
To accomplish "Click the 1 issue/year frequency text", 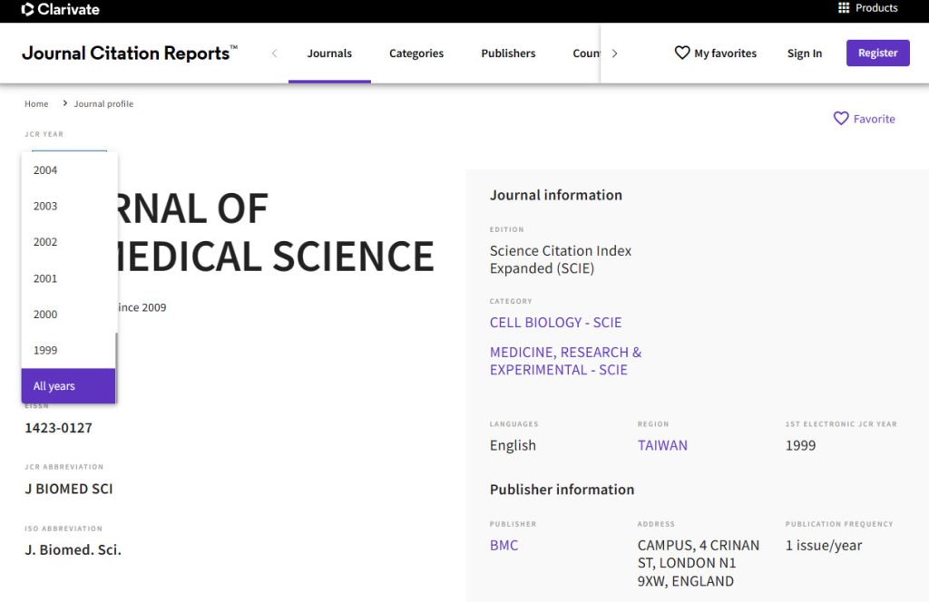I will [x=824, y=545].
